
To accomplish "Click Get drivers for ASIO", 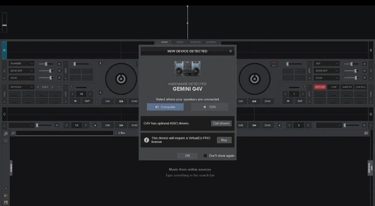I will pyautogui.click(x=221, y=123).
